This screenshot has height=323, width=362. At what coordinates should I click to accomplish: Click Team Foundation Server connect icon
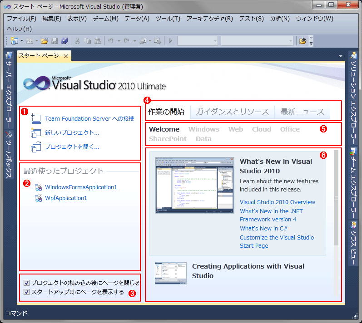(x=36, y=118)
